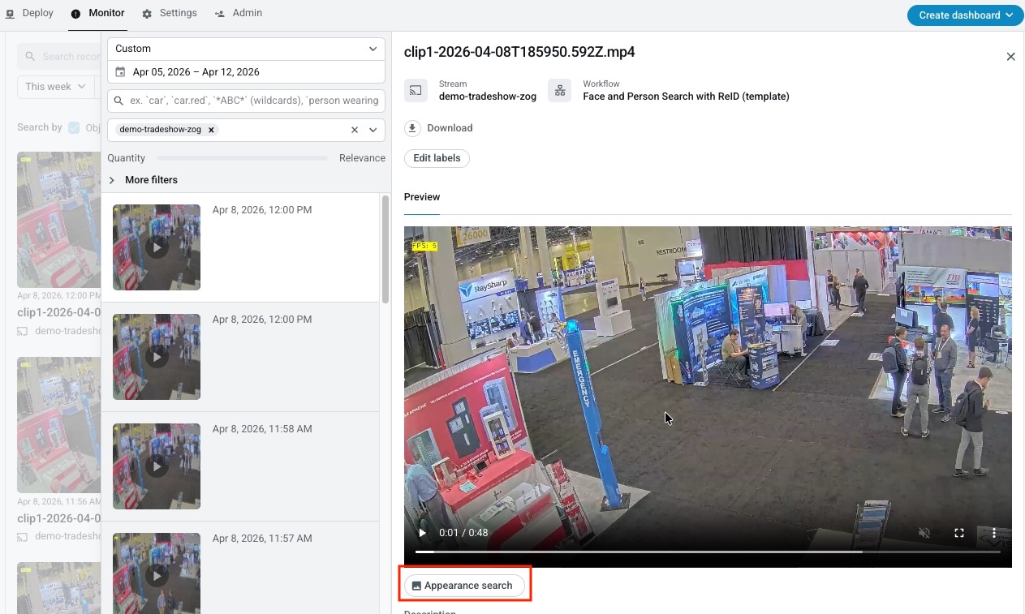Remove the demo-tradeshow-zog filter chip
The height and width of the screenshot is (614, 1025).
point(211,130)
